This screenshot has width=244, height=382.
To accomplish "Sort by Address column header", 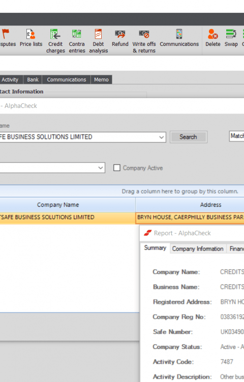I will (190, 205).
